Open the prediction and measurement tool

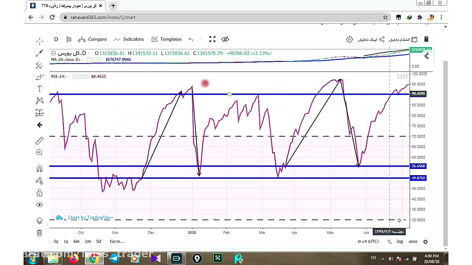pos(39,113)
